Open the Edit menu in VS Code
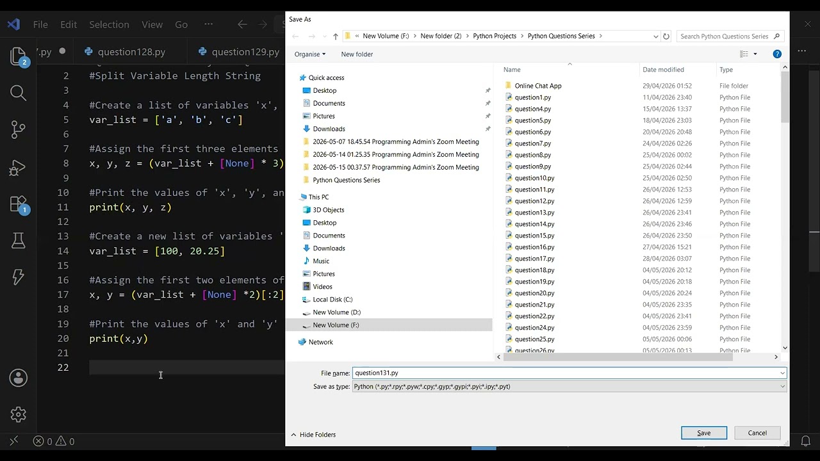 coord(69,24)
